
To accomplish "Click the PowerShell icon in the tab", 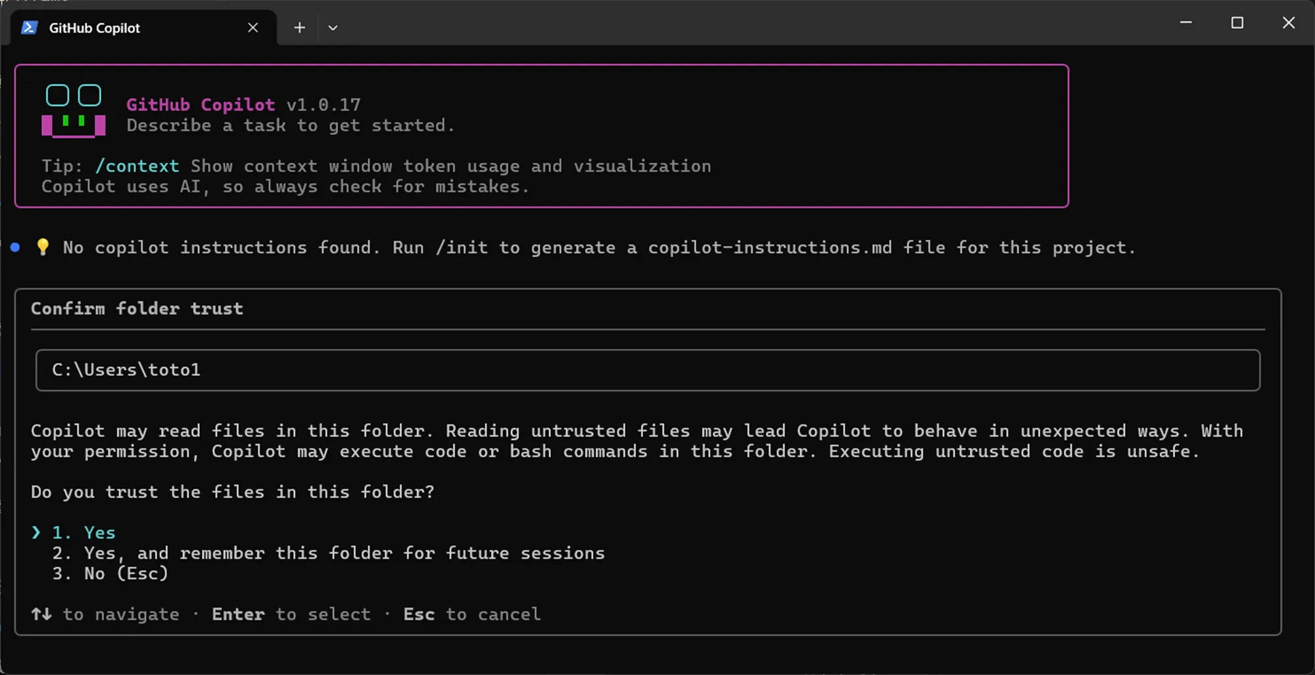I will (29, 28).
